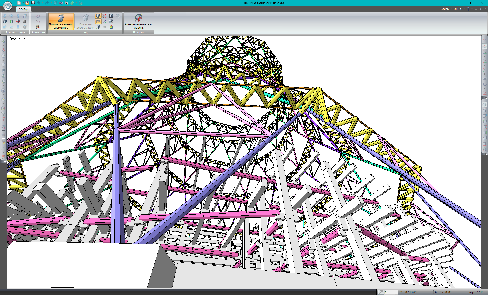Click the Save floppy disk icon
The height and width of the screenshot is (295, 488).
[x=33, y=3]
